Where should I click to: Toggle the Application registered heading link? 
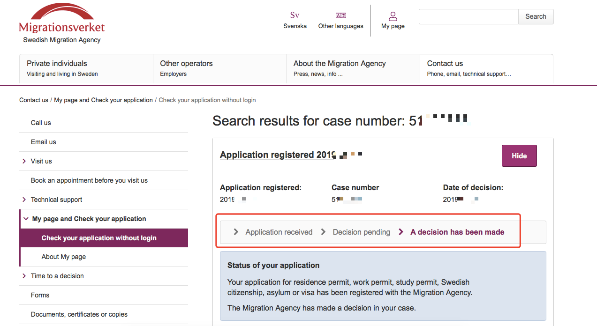(291, 155)
